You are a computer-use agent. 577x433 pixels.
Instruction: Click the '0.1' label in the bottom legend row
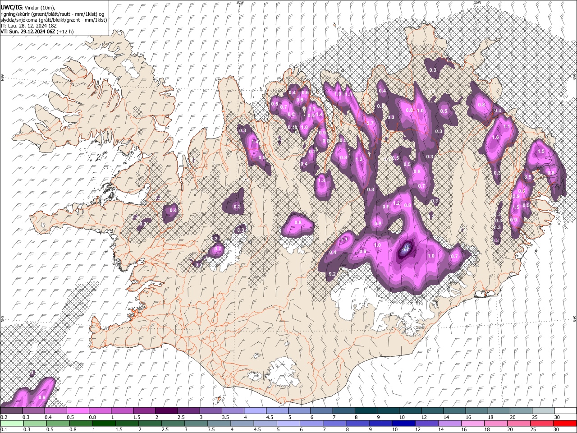[x=4, y=430]
